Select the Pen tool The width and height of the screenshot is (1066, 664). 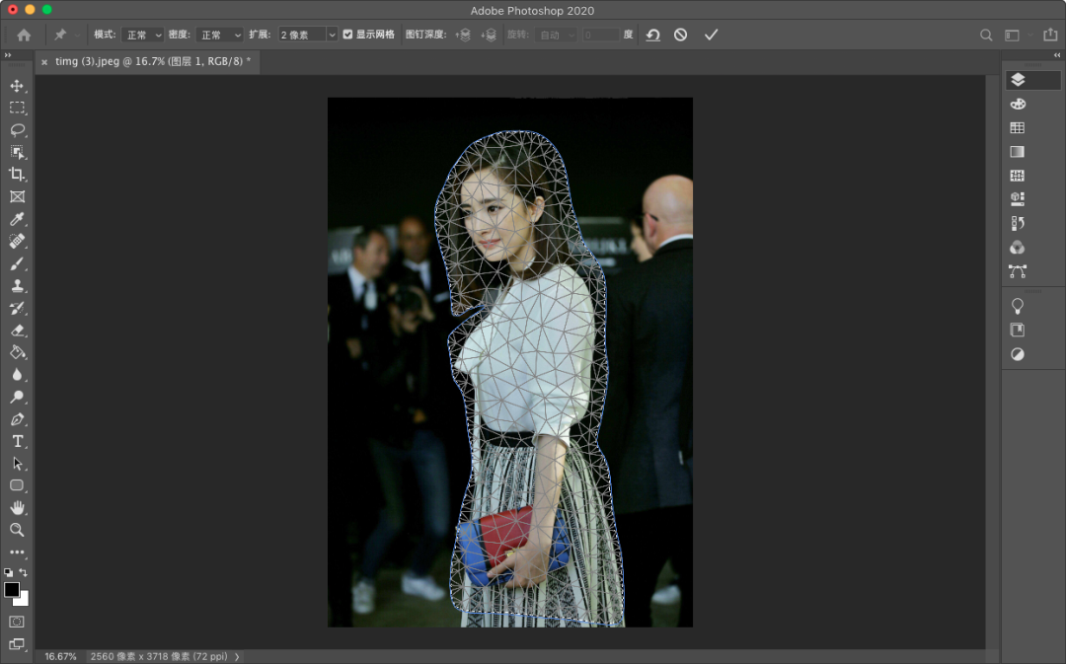(17, 419)
